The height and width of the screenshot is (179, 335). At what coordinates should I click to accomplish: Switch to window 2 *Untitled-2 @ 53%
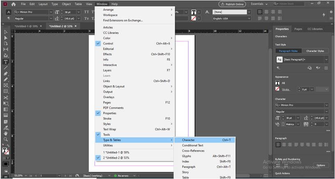tap(135, 158)
